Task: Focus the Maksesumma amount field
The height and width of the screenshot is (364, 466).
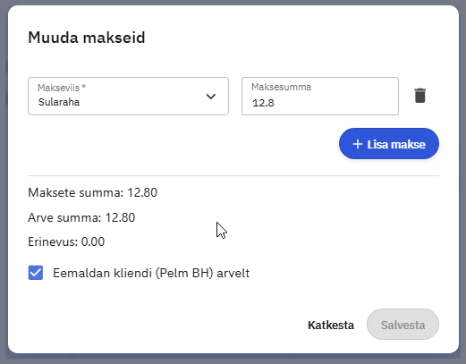Action: tap(320, 96)
